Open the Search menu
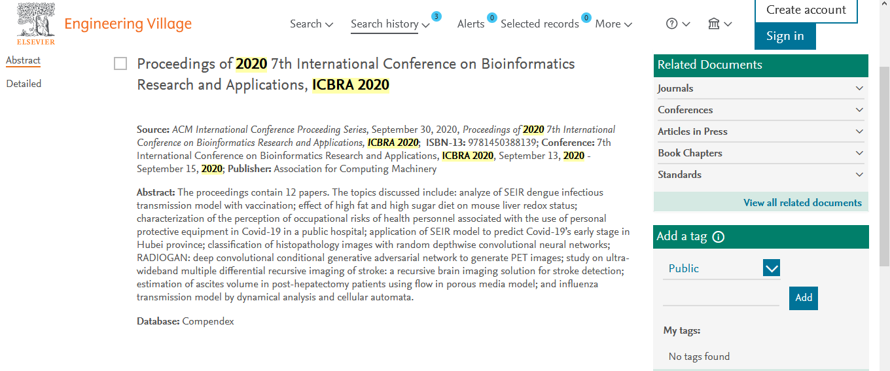The height and width of the screenshot is (371, 890). coord(311,24)
